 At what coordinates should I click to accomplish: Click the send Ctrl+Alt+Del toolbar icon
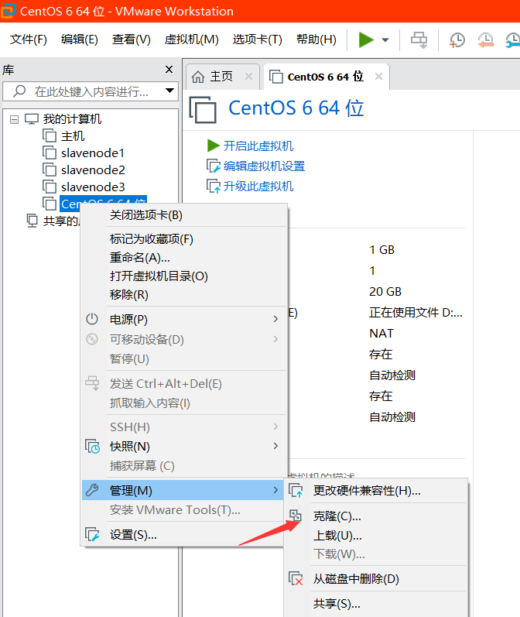point(419,39)
